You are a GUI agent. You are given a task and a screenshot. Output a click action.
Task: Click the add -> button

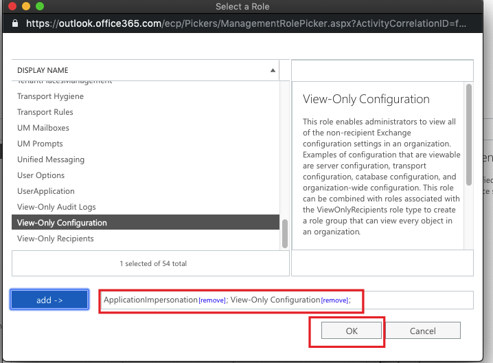(x=49, y=299)
